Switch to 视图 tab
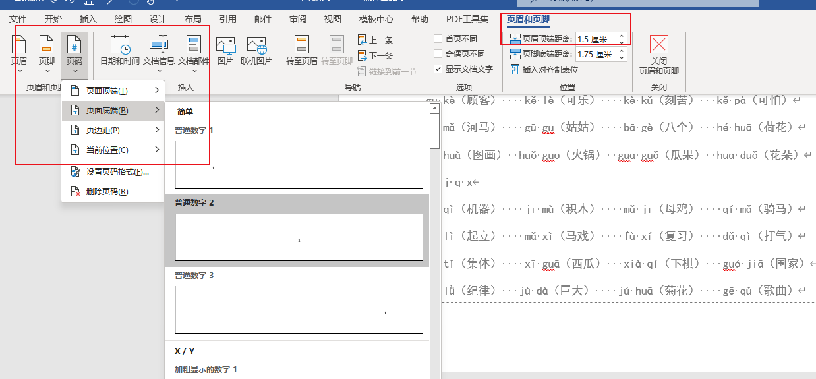 [x=333, y=19]
